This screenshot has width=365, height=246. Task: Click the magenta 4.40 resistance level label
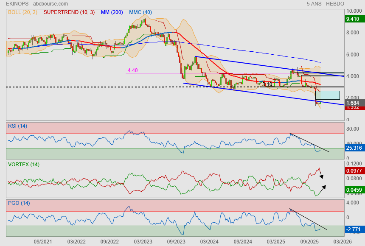point(133,70)
